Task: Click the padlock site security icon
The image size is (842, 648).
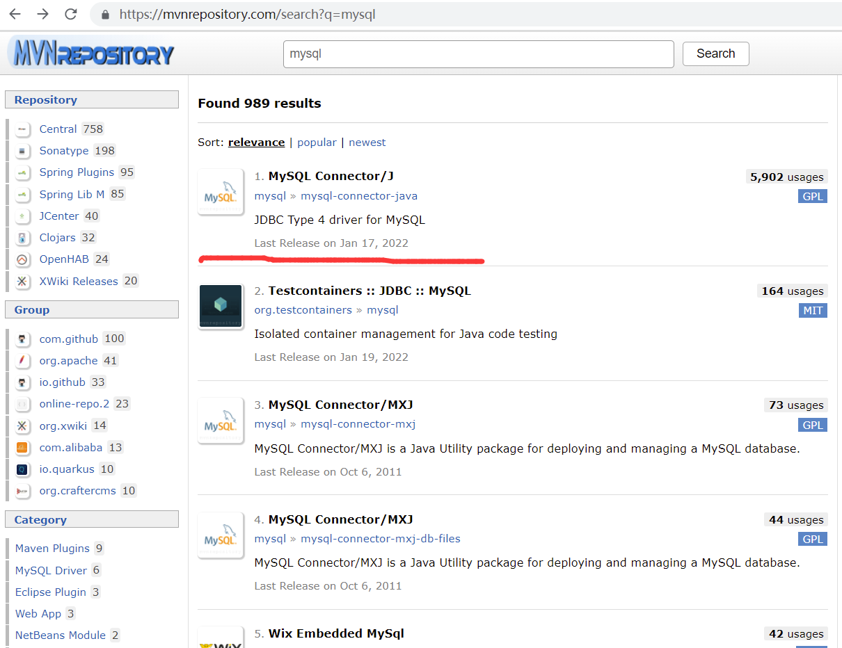Action: (x=106, y=15)
